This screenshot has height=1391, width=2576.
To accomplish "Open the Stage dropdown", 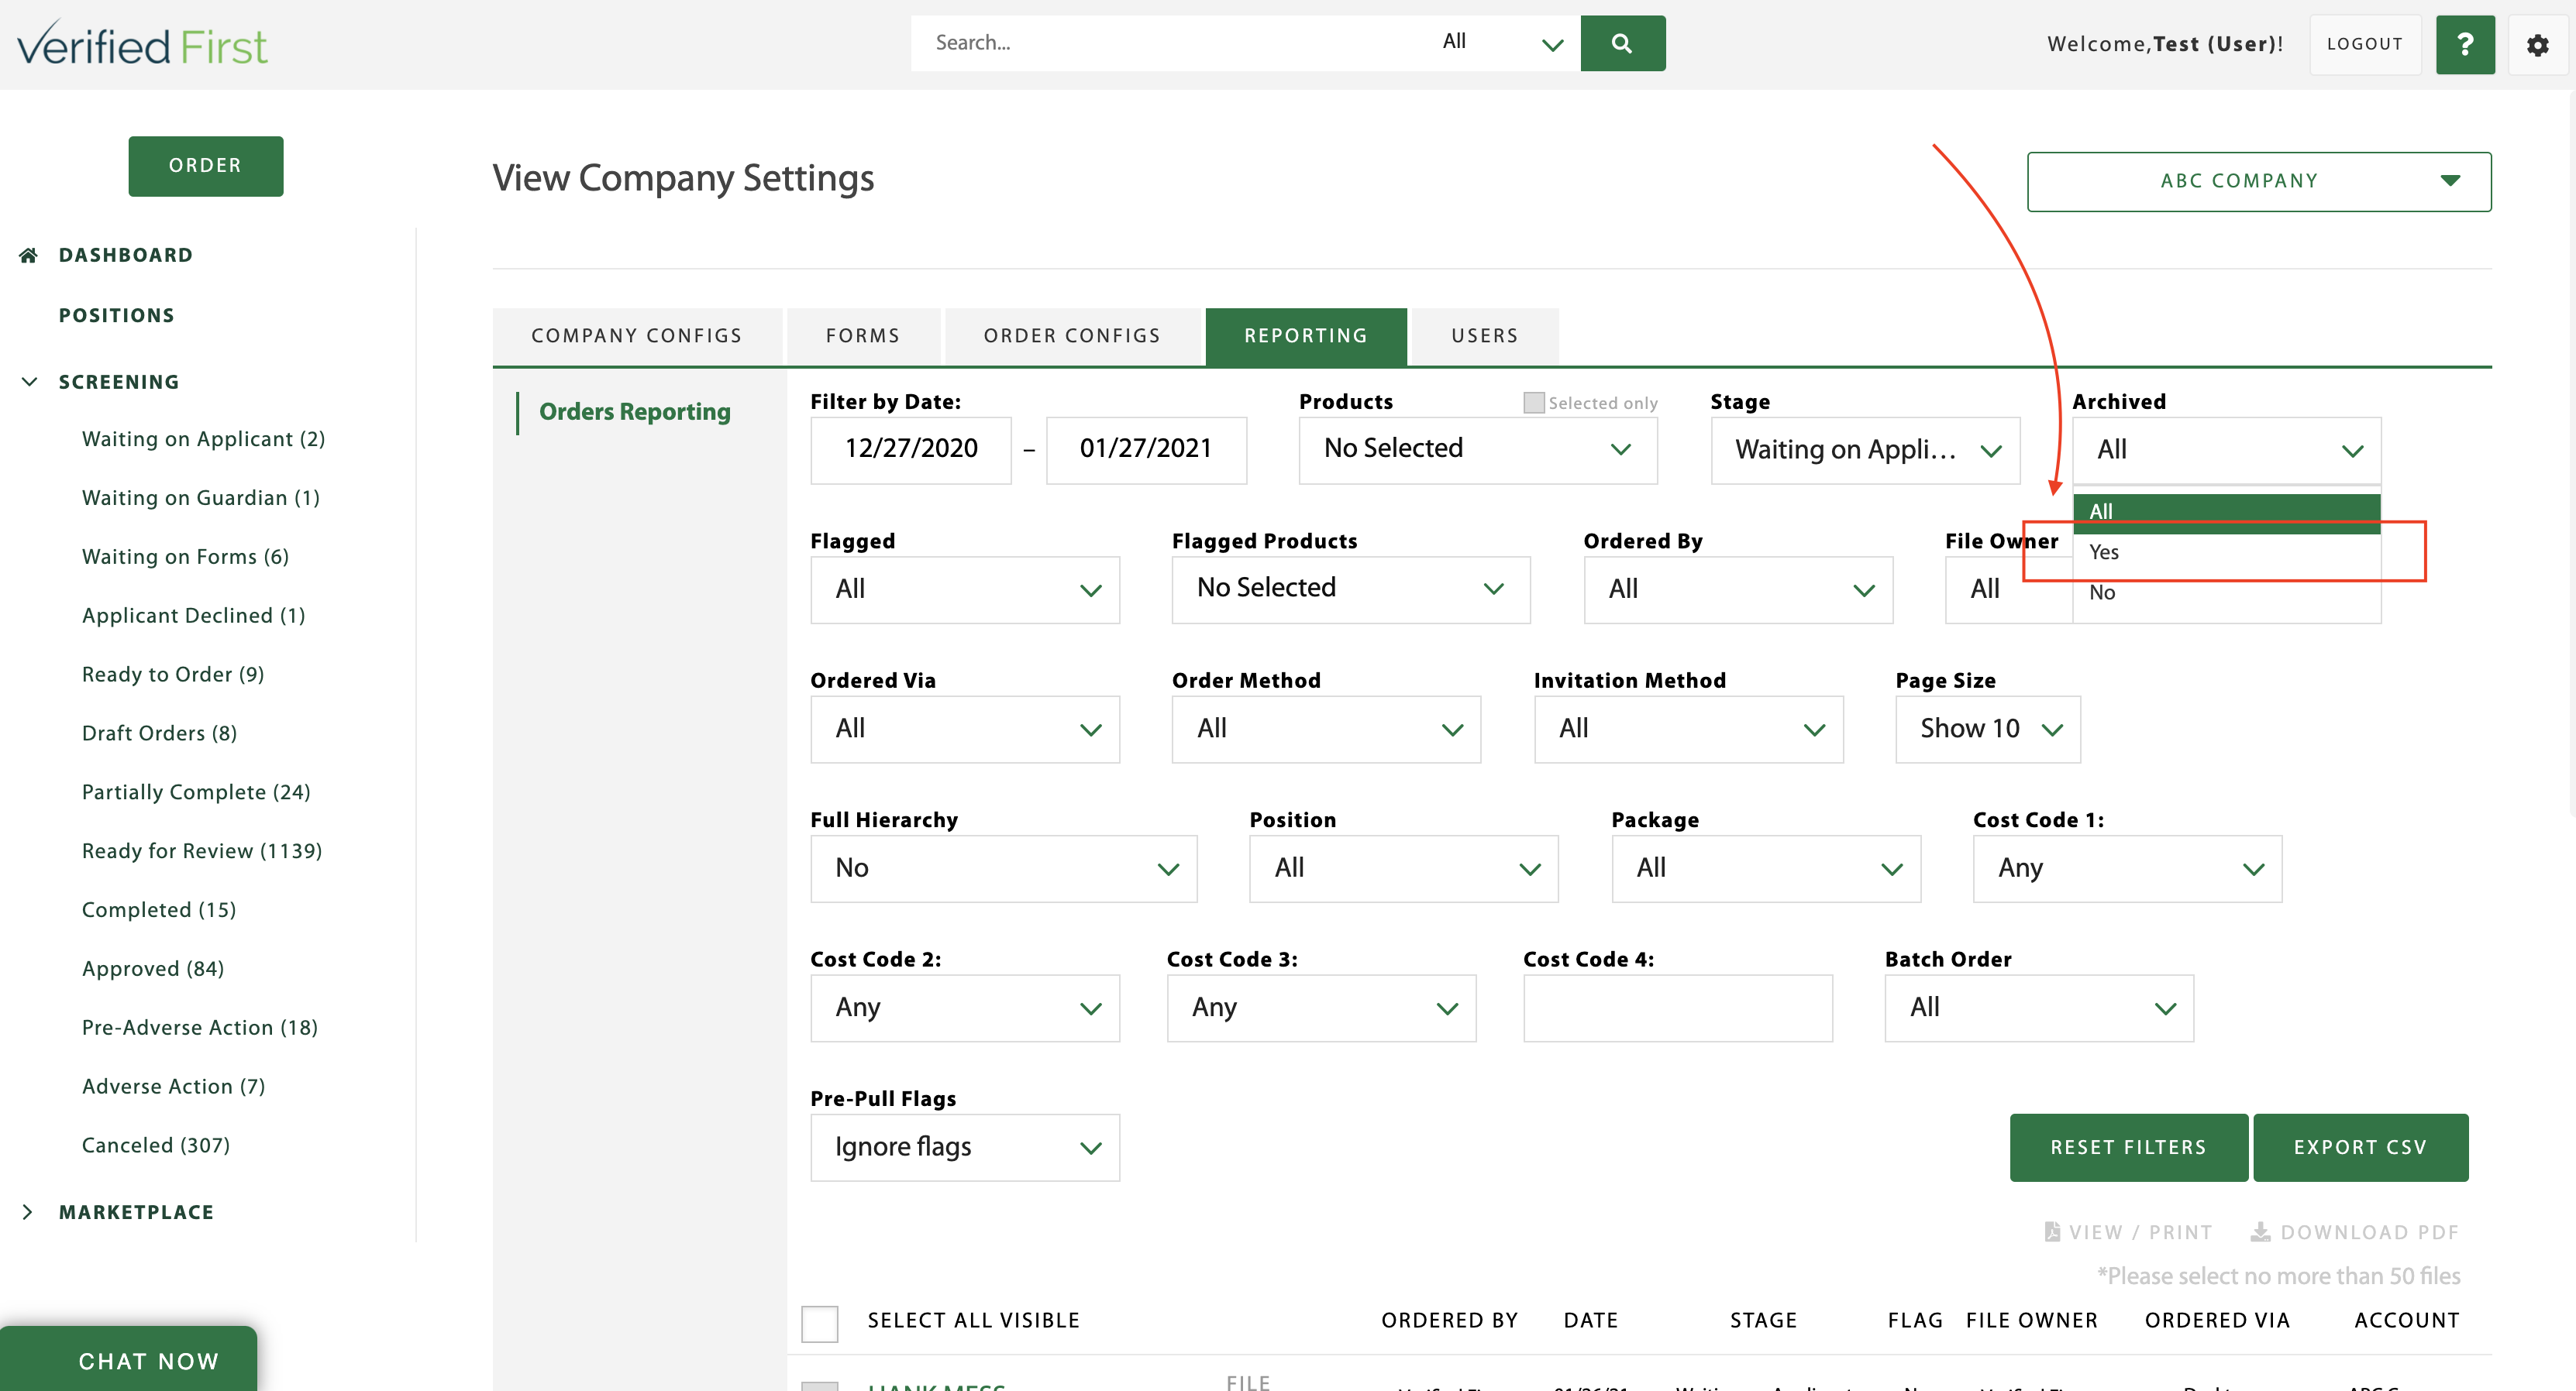I will (1865, 450).
